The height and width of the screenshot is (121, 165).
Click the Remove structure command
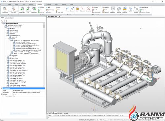pos(145,12)
